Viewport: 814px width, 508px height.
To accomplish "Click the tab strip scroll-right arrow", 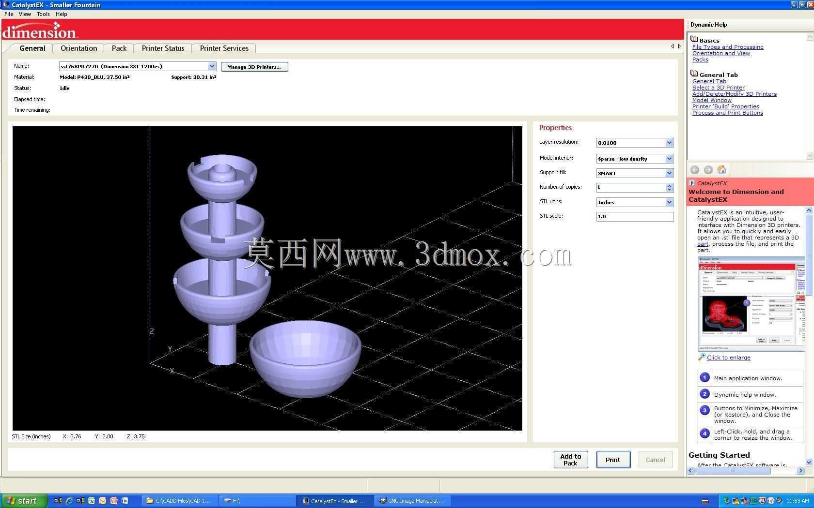I will pyautogui.click(x=679, y=46).
